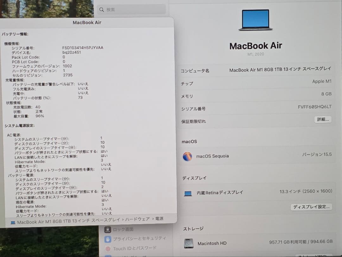Open ディスプレイ設定 from the display section
342x257 pixels.
tap(311, 207)
